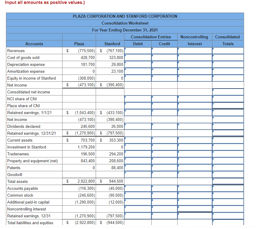Viewport: 256px width, 229px height.
Task: Click Retained earnings 12/31/21 Consolidated Totals cell
Action: click(228, 133)
